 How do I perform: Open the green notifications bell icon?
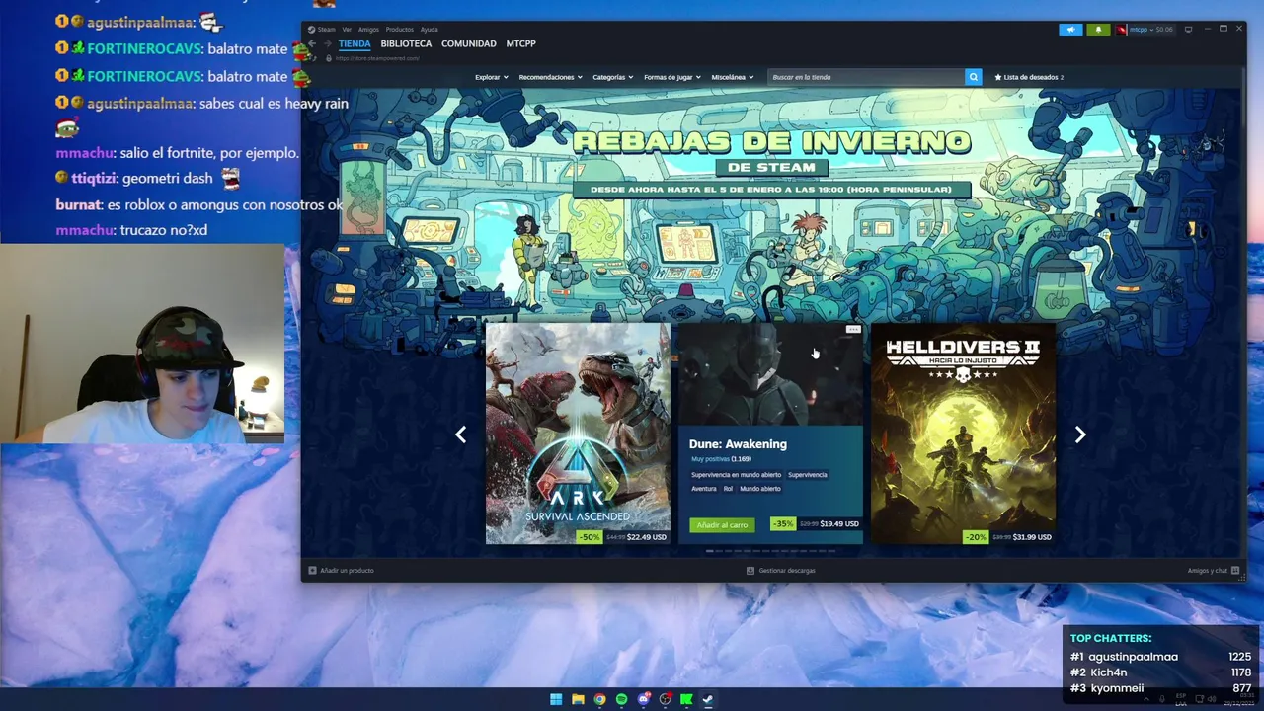(x=1098, y=30)
